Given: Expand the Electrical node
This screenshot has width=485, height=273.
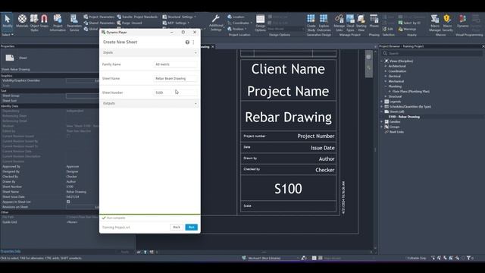Looking at the screenshot, I should [x=386, y=76].
